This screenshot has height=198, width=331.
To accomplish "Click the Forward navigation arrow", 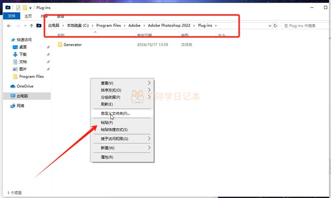I will coord(18,26).
